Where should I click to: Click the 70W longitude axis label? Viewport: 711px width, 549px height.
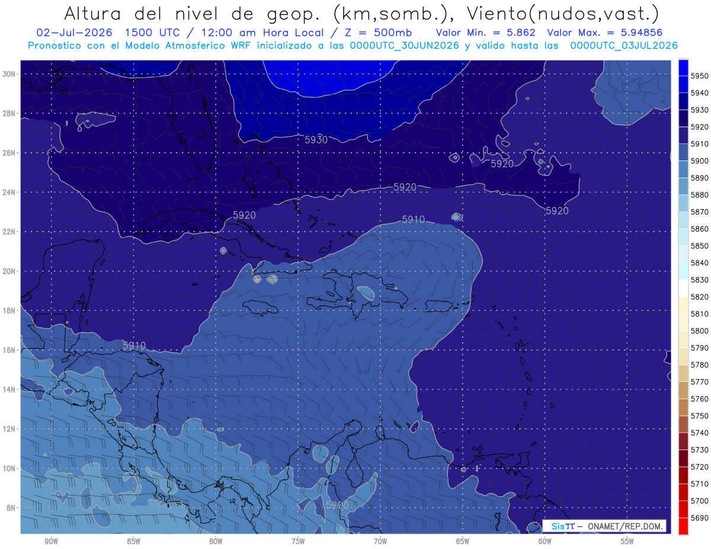click(x=380, y=541)
